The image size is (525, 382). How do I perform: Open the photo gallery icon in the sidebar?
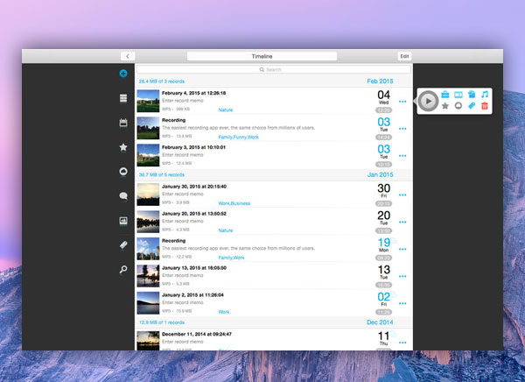[123, 220]
